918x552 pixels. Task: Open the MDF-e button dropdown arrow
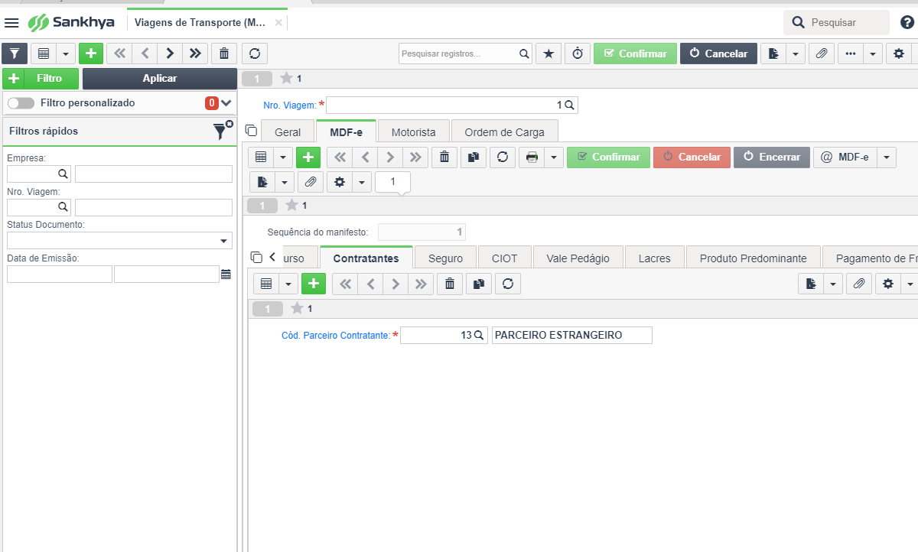click(x=887, y=157)
